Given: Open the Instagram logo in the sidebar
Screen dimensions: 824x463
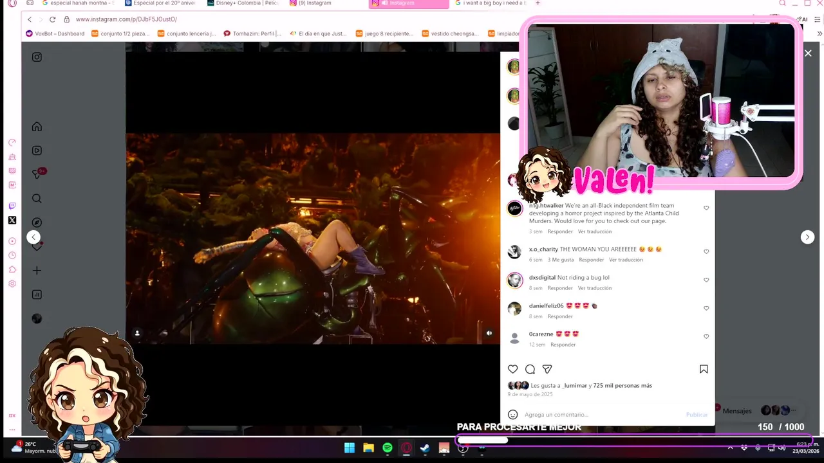Looking at the screenshot, I should pyautogui.click(x=37, y=57).
